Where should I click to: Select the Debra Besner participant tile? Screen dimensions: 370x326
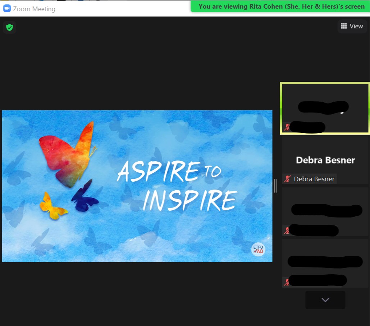tap(325, 160)
